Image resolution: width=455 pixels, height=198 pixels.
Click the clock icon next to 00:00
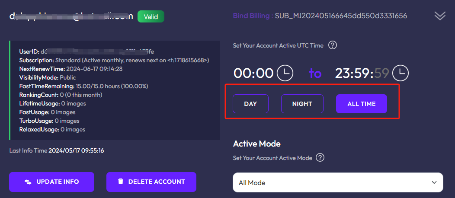point(285,73)
